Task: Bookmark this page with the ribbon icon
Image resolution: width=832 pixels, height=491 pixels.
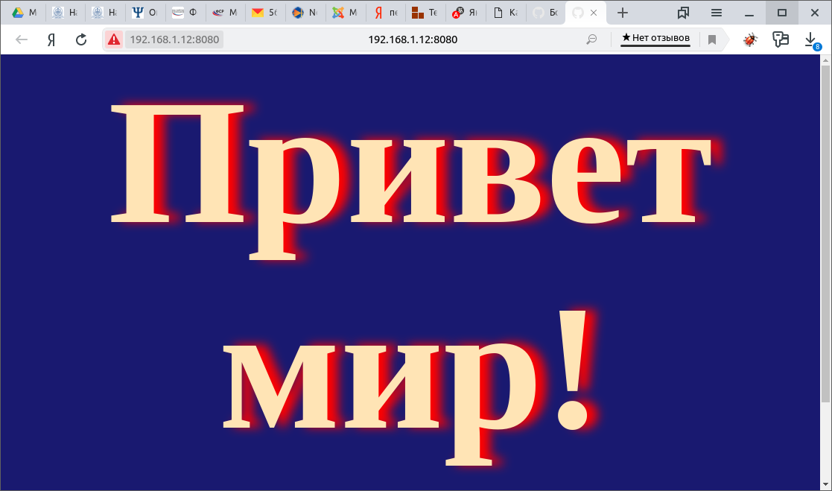Action: click(712, 39)
